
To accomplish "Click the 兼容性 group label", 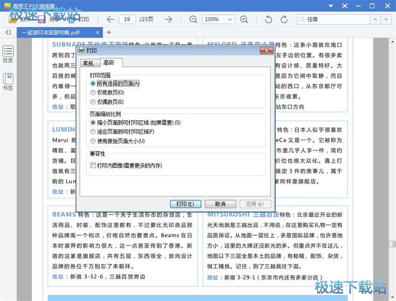I will pyautogui.click(x=97, y=154).
